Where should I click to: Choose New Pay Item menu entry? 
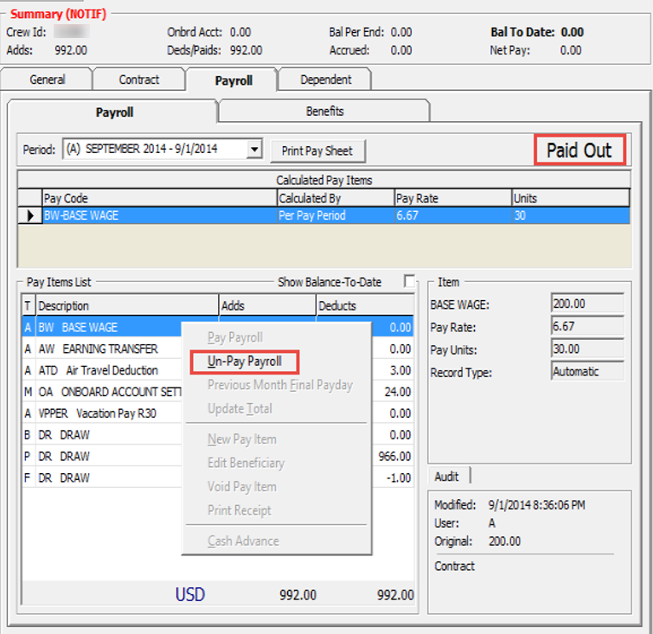click(242, 439)
